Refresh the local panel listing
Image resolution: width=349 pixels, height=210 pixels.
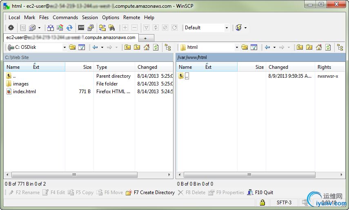pos(156,47)
